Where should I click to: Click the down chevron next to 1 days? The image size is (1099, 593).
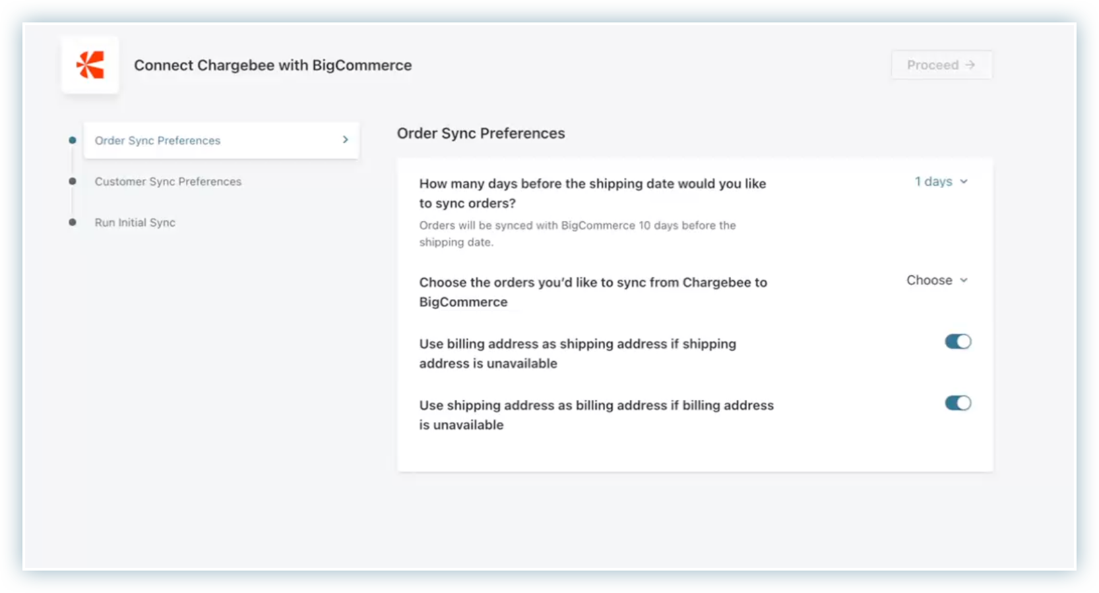click(x=964, y=182)
